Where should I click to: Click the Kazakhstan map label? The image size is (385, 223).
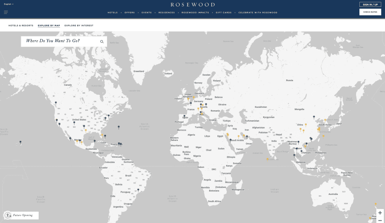[261, 107]
